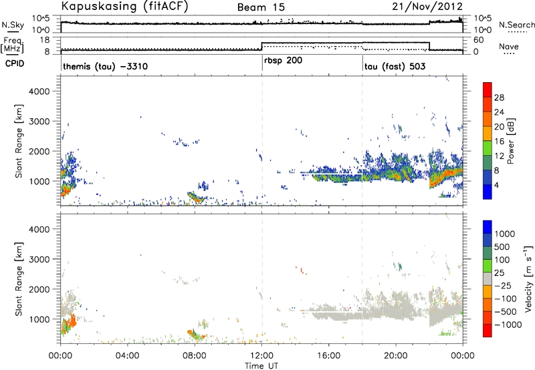Click the gray band of Velocity color bar
Screen dimensions: 535x370
coord(488,279)
